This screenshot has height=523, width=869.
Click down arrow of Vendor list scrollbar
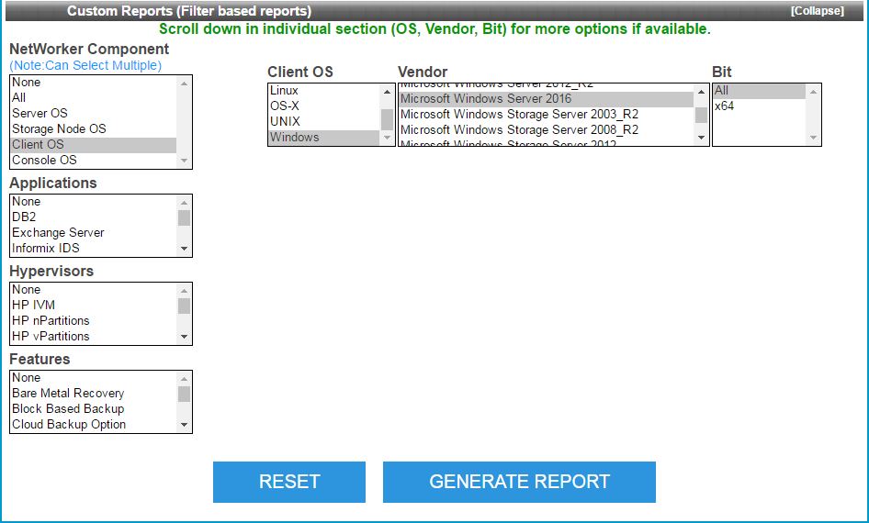tap(701, 138)
